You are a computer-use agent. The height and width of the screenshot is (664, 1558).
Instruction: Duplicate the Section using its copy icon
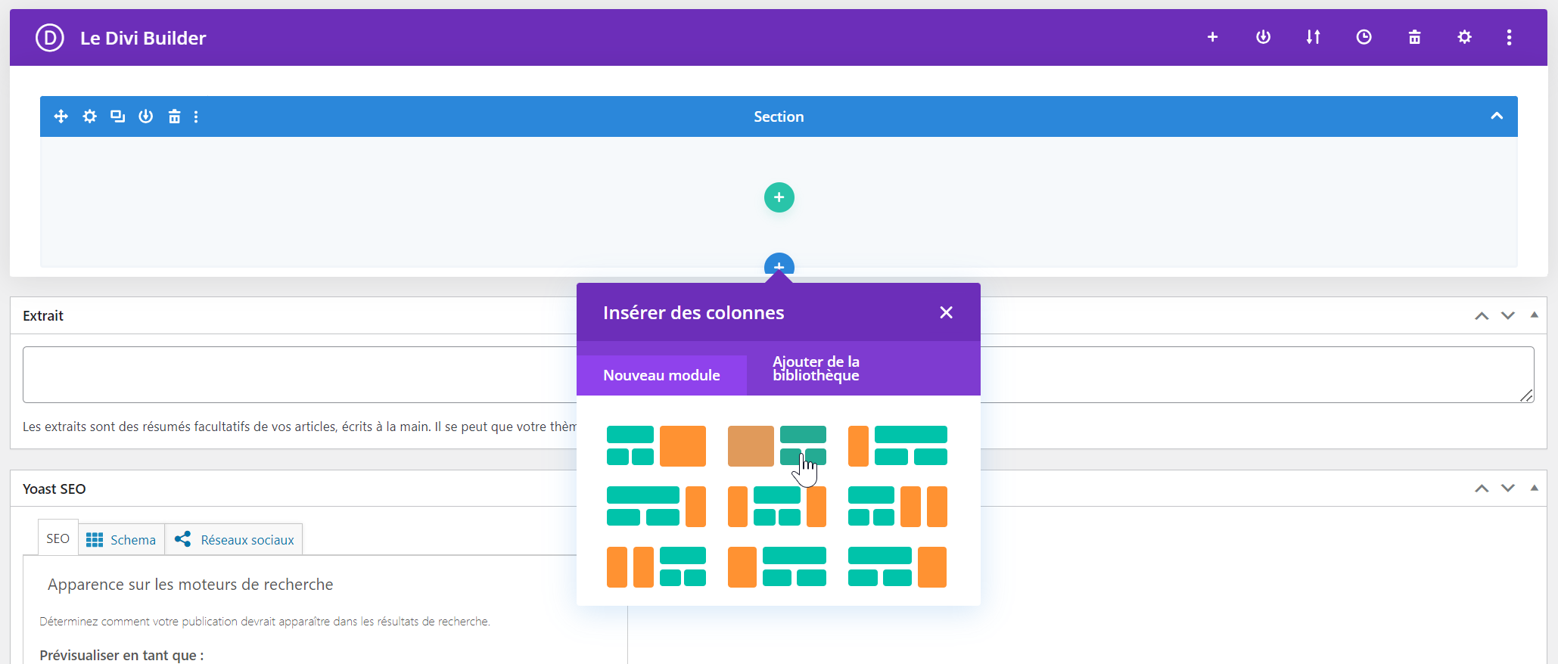(117, 116)
